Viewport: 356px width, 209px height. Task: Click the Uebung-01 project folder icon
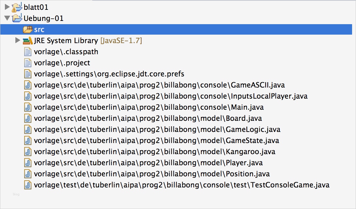coord(17,18)
